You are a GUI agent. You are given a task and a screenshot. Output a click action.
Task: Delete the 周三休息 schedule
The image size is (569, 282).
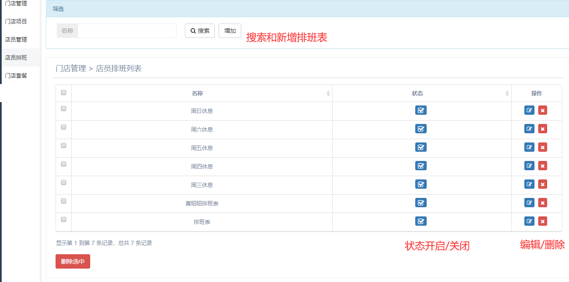tap(542, 184)
